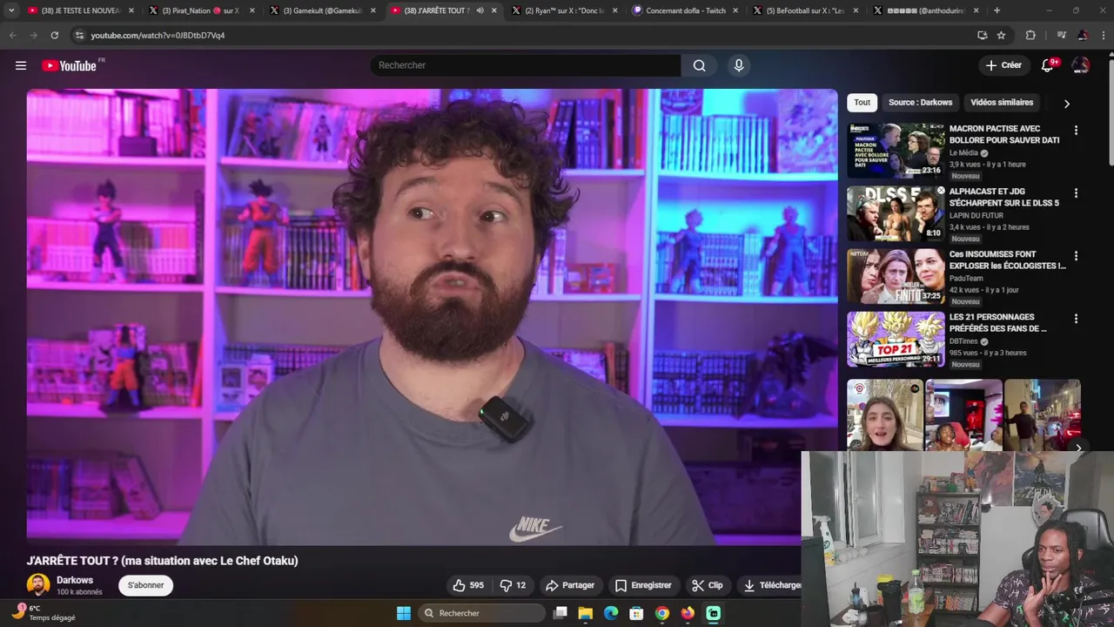This screenshot has width=1114, height=627.
Task: Open options for ALPHACAST ET JDG video
Action: 1076,193
